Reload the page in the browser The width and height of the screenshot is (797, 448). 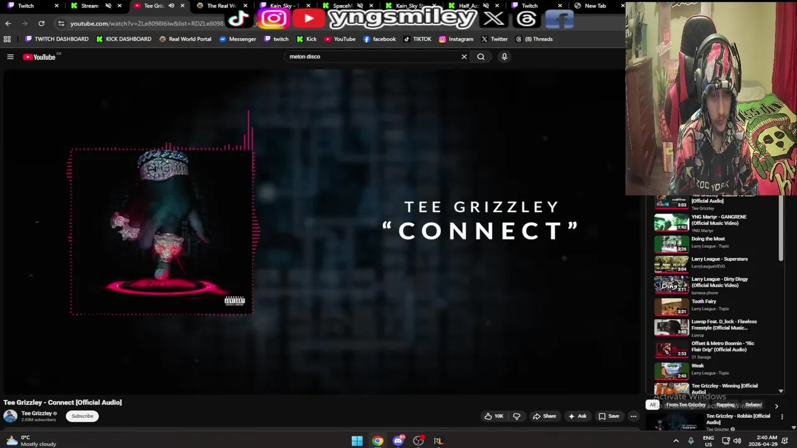(41, 24)
